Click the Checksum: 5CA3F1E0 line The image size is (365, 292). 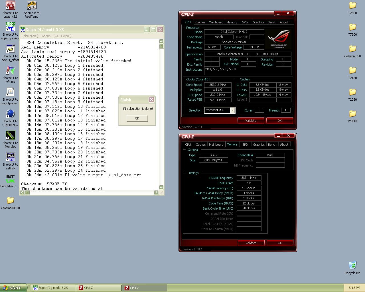click(x=44, y=184)
